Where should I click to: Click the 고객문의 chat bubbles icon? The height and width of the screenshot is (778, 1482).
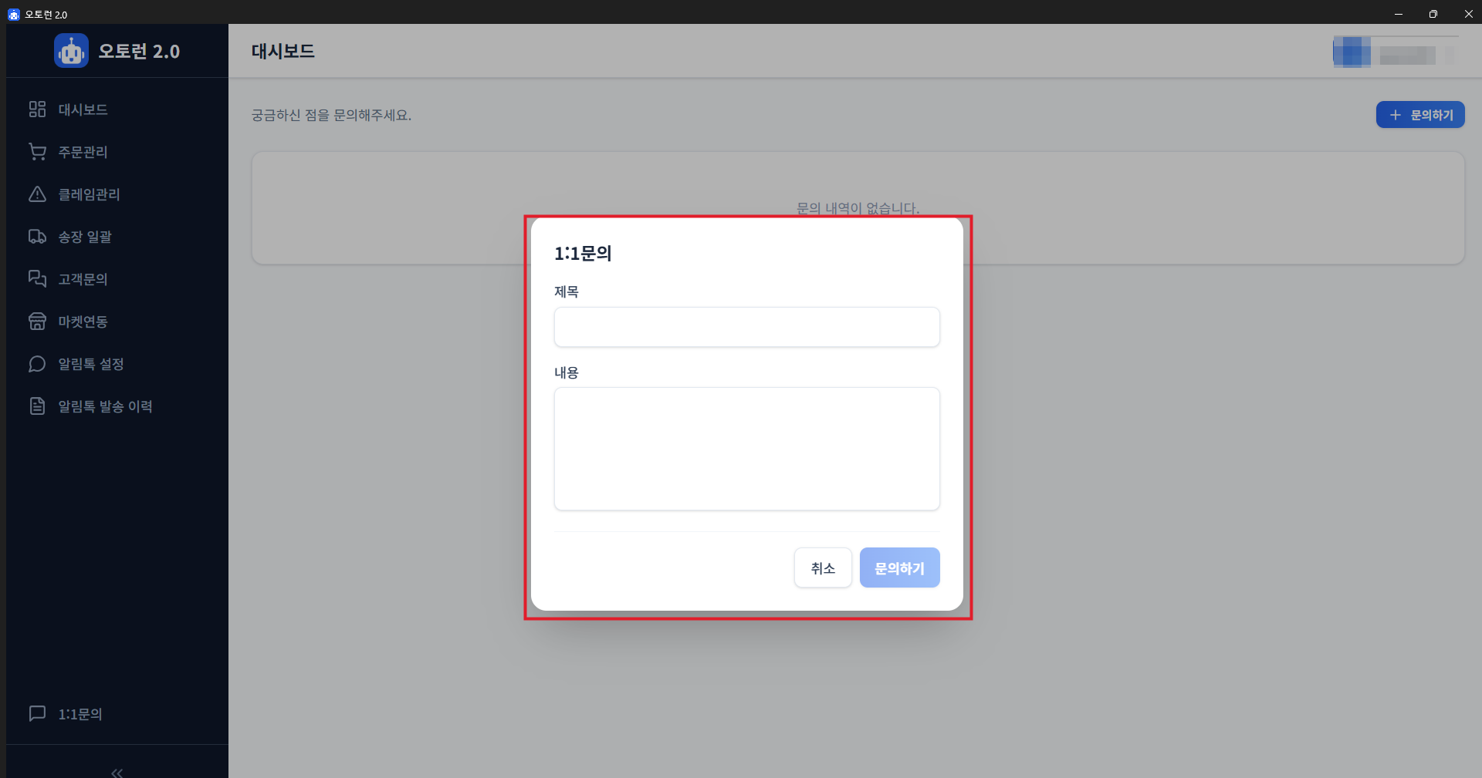click(x=37, y=278)
